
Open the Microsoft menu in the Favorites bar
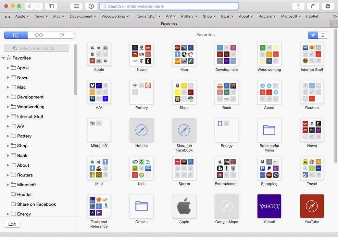[291, 16]
